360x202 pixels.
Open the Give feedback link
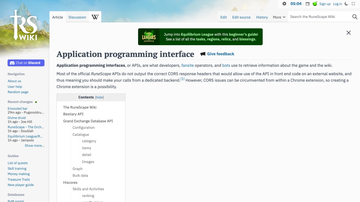220,54
